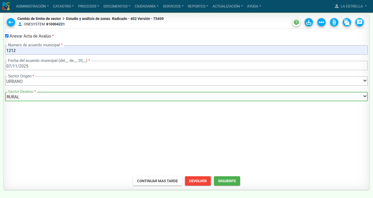Open the LA ESTRELLA user dropdown
The height and width of the screenshot is (198, 373).
351,6
